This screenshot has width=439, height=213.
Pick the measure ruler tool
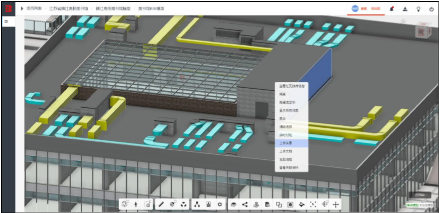pyautogui.click(x=161, y=204)
